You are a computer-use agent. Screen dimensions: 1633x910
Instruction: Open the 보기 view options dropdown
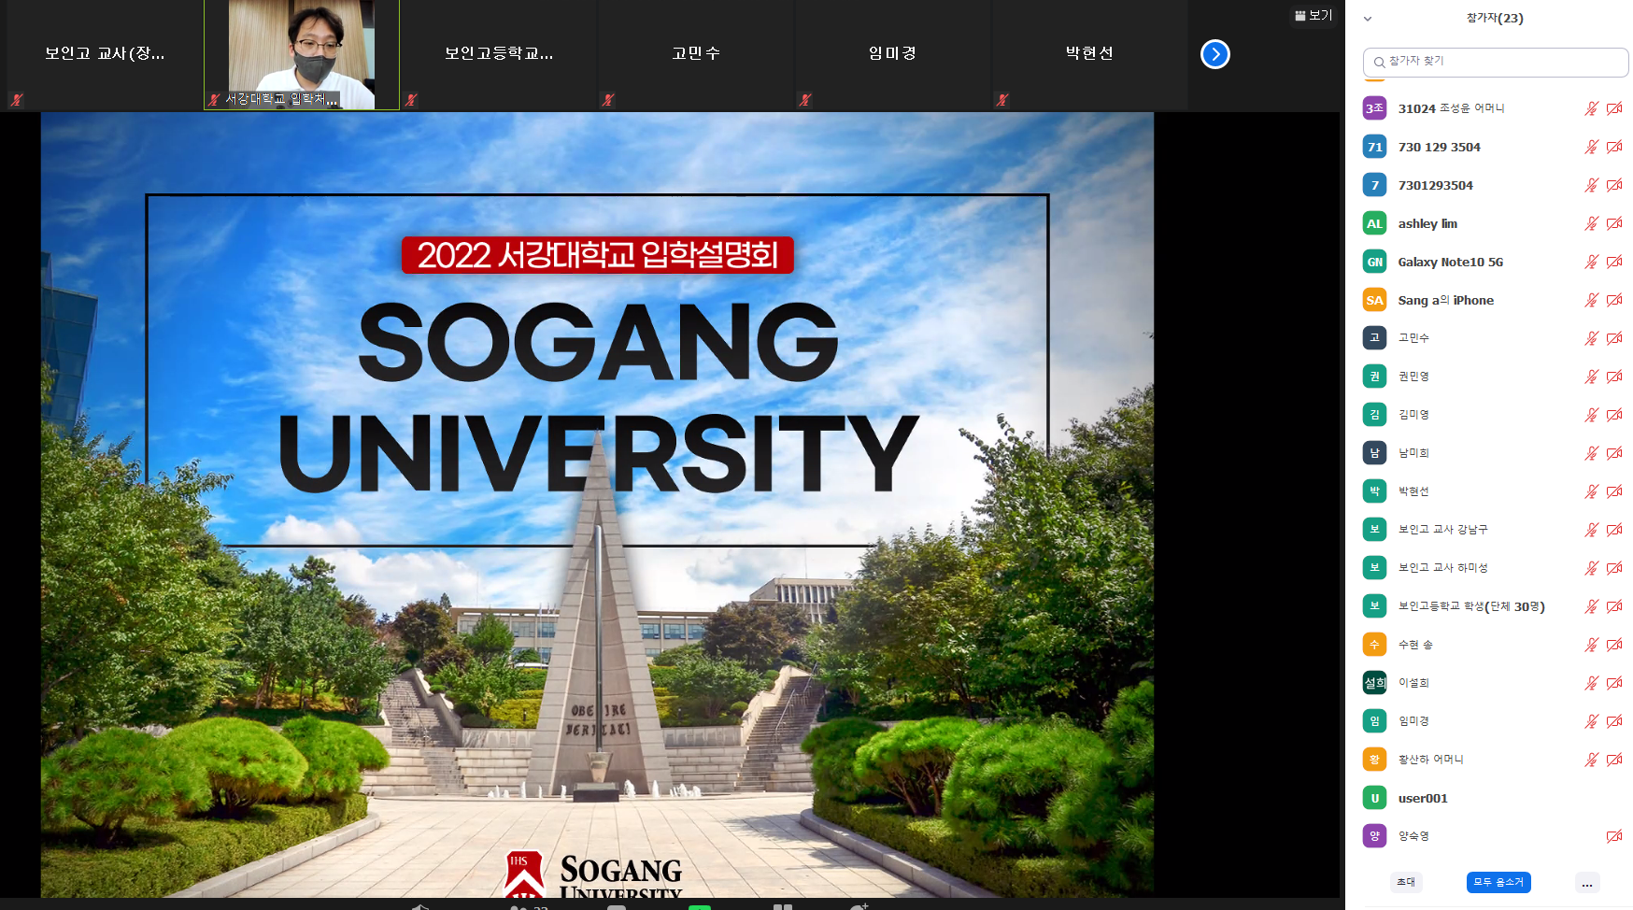pyautogui.click(x=1313, y=15)
